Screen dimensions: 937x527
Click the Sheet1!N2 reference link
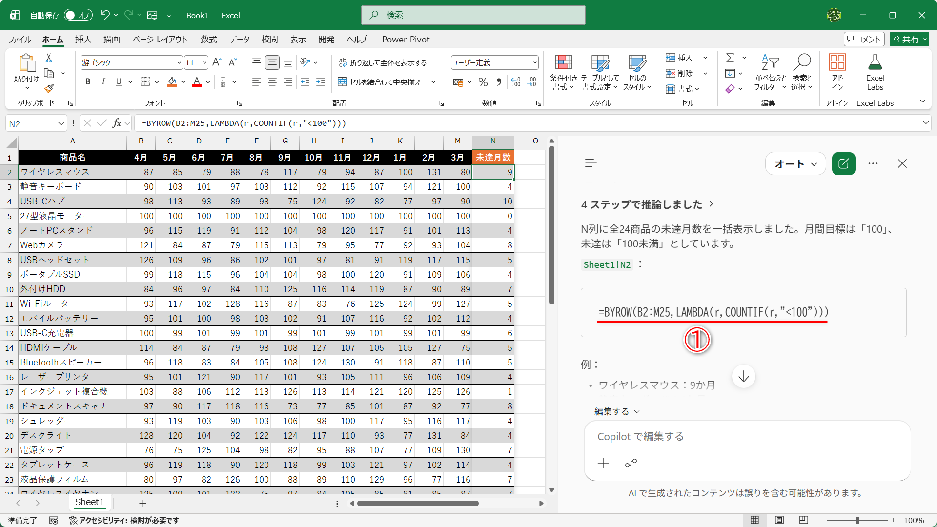[607, 265]
